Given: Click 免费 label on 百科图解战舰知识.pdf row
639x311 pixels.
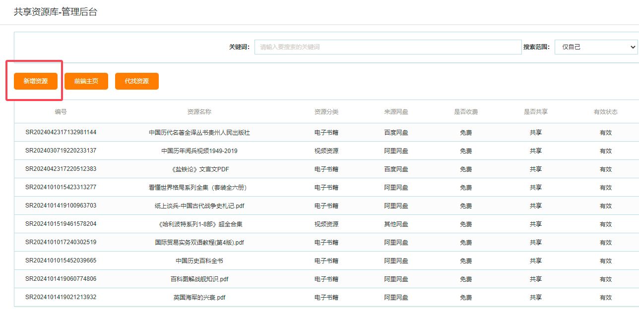Looking at the screenshot, I should tap(466, 279).
